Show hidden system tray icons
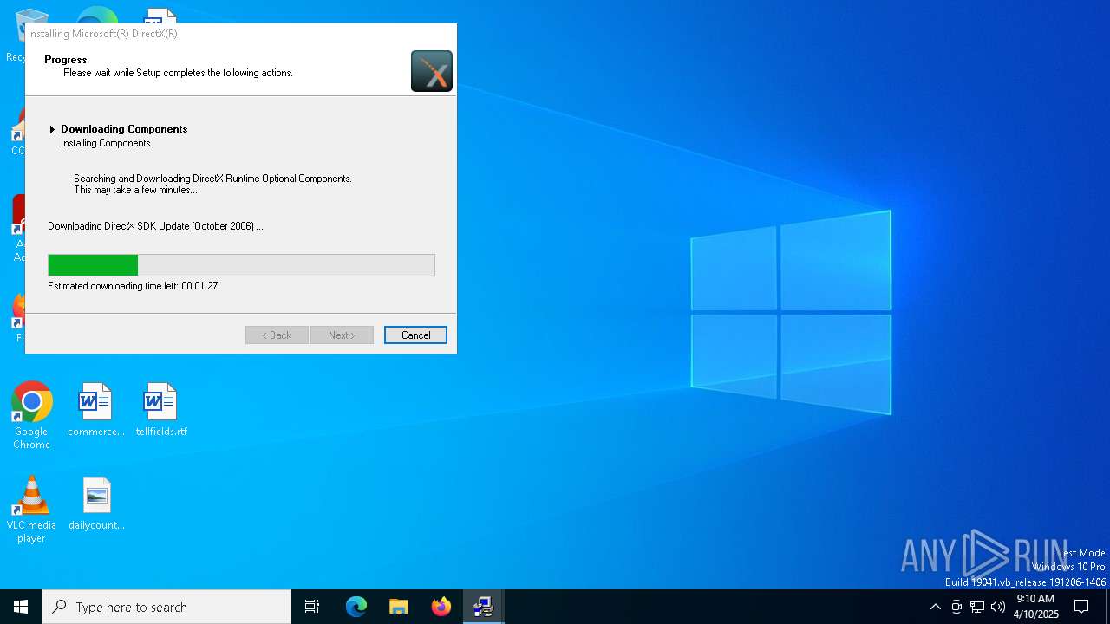 [935, 607]
